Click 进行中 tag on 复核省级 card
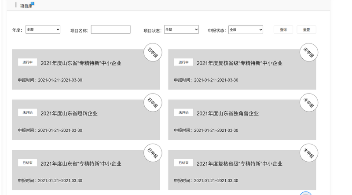The image size is (352, 195). (x=183, y=62)
